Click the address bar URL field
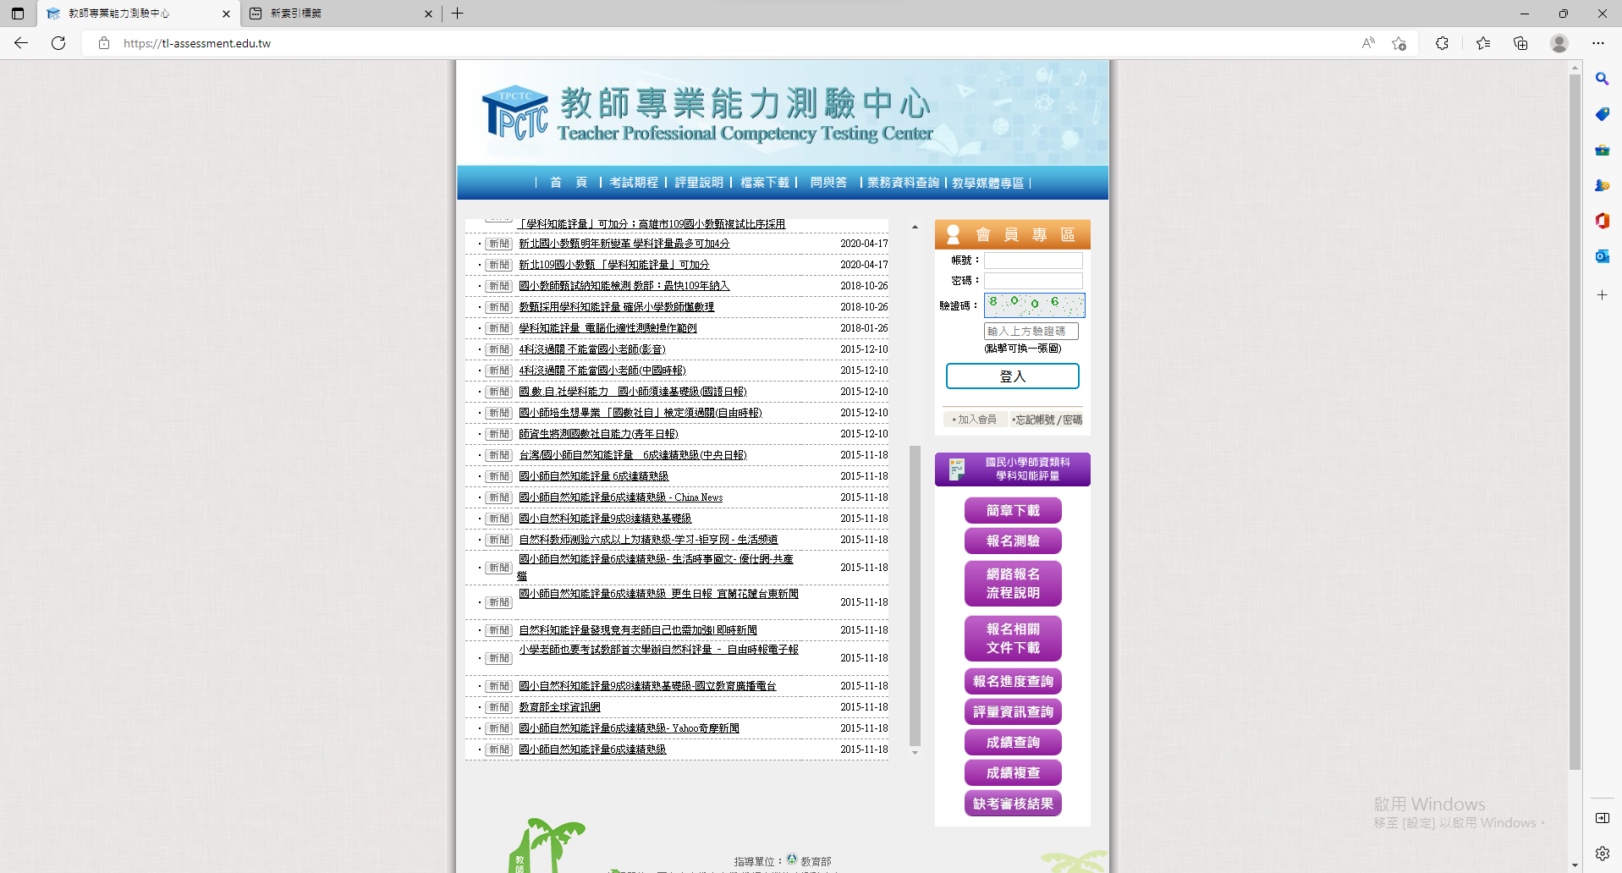The image size is (1622, 873). coord(719,43)
